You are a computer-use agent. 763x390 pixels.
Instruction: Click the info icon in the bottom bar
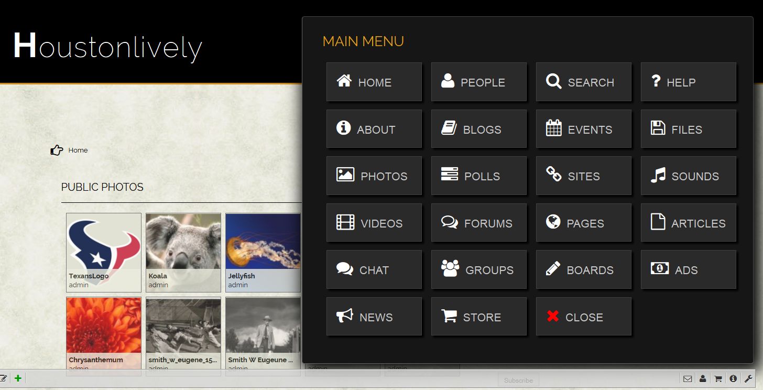coord(733,378)
